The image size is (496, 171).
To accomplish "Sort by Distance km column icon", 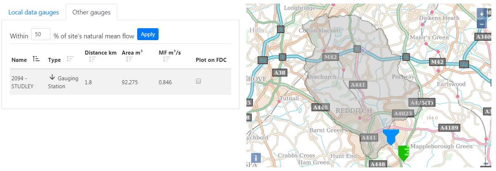I will [92, 59].
